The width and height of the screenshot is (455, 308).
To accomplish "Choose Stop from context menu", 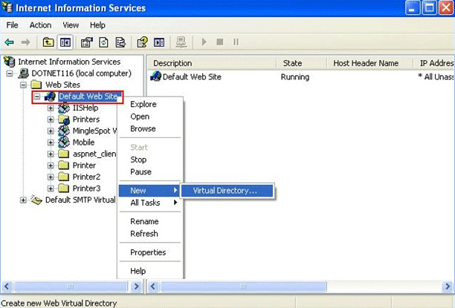I will click(x=149, y=160).
